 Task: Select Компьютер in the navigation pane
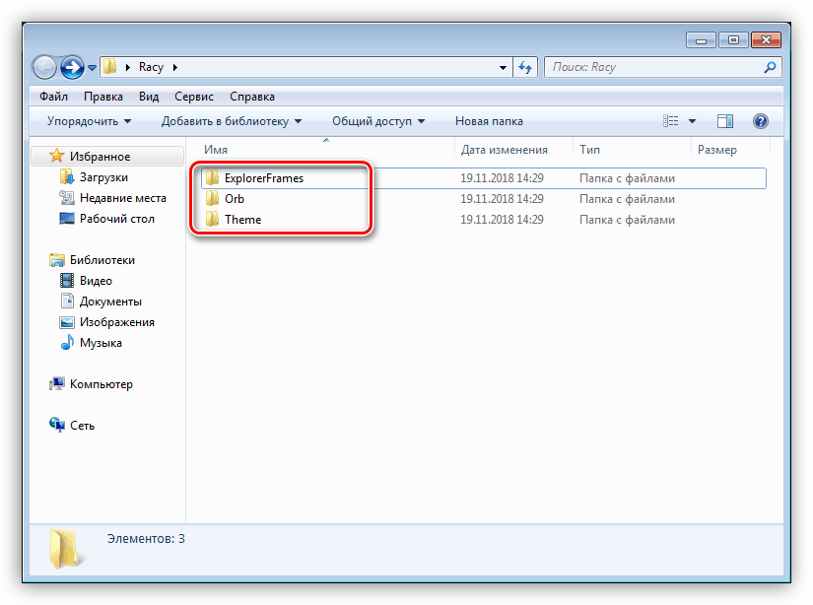click(102, 384)
